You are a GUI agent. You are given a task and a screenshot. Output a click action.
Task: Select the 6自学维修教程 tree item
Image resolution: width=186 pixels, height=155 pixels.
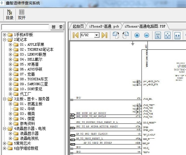click(x=26, y=148)
